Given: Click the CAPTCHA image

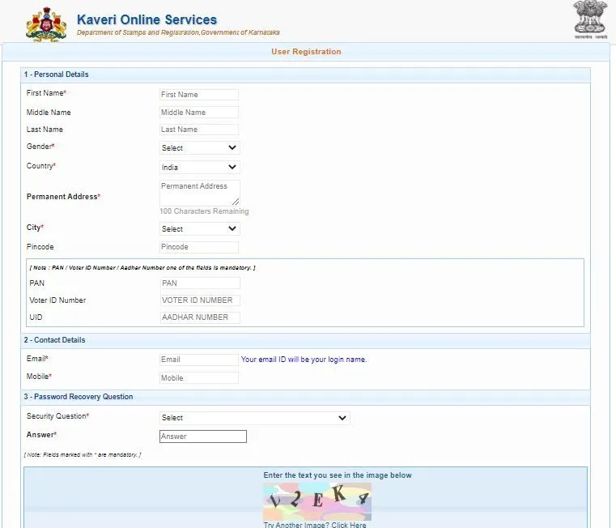Looking at the screenshot, I should pyautogui.click(x=316, y=501).
